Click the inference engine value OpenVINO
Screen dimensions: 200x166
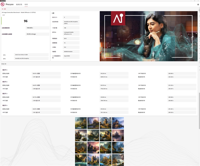[x=71, y=57]
